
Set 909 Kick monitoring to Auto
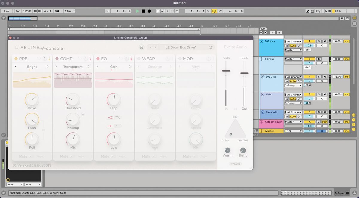pos(293,45)
